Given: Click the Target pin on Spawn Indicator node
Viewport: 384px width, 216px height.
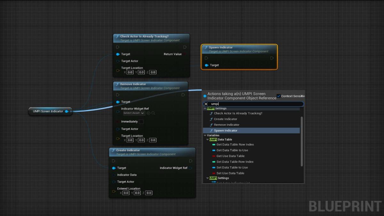Looking at the screenshot, I should coord(207,65).
